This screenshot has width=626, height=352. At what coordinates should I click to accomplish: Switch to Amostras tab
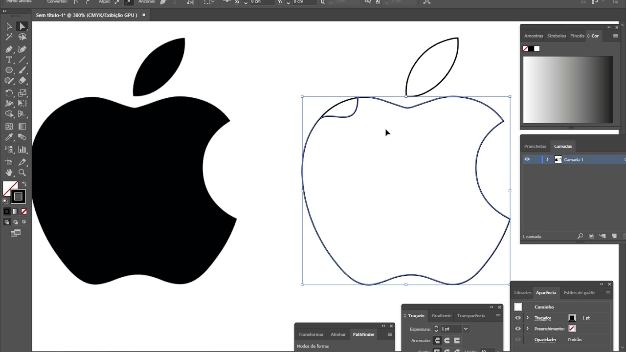click(x=534, y=36)
